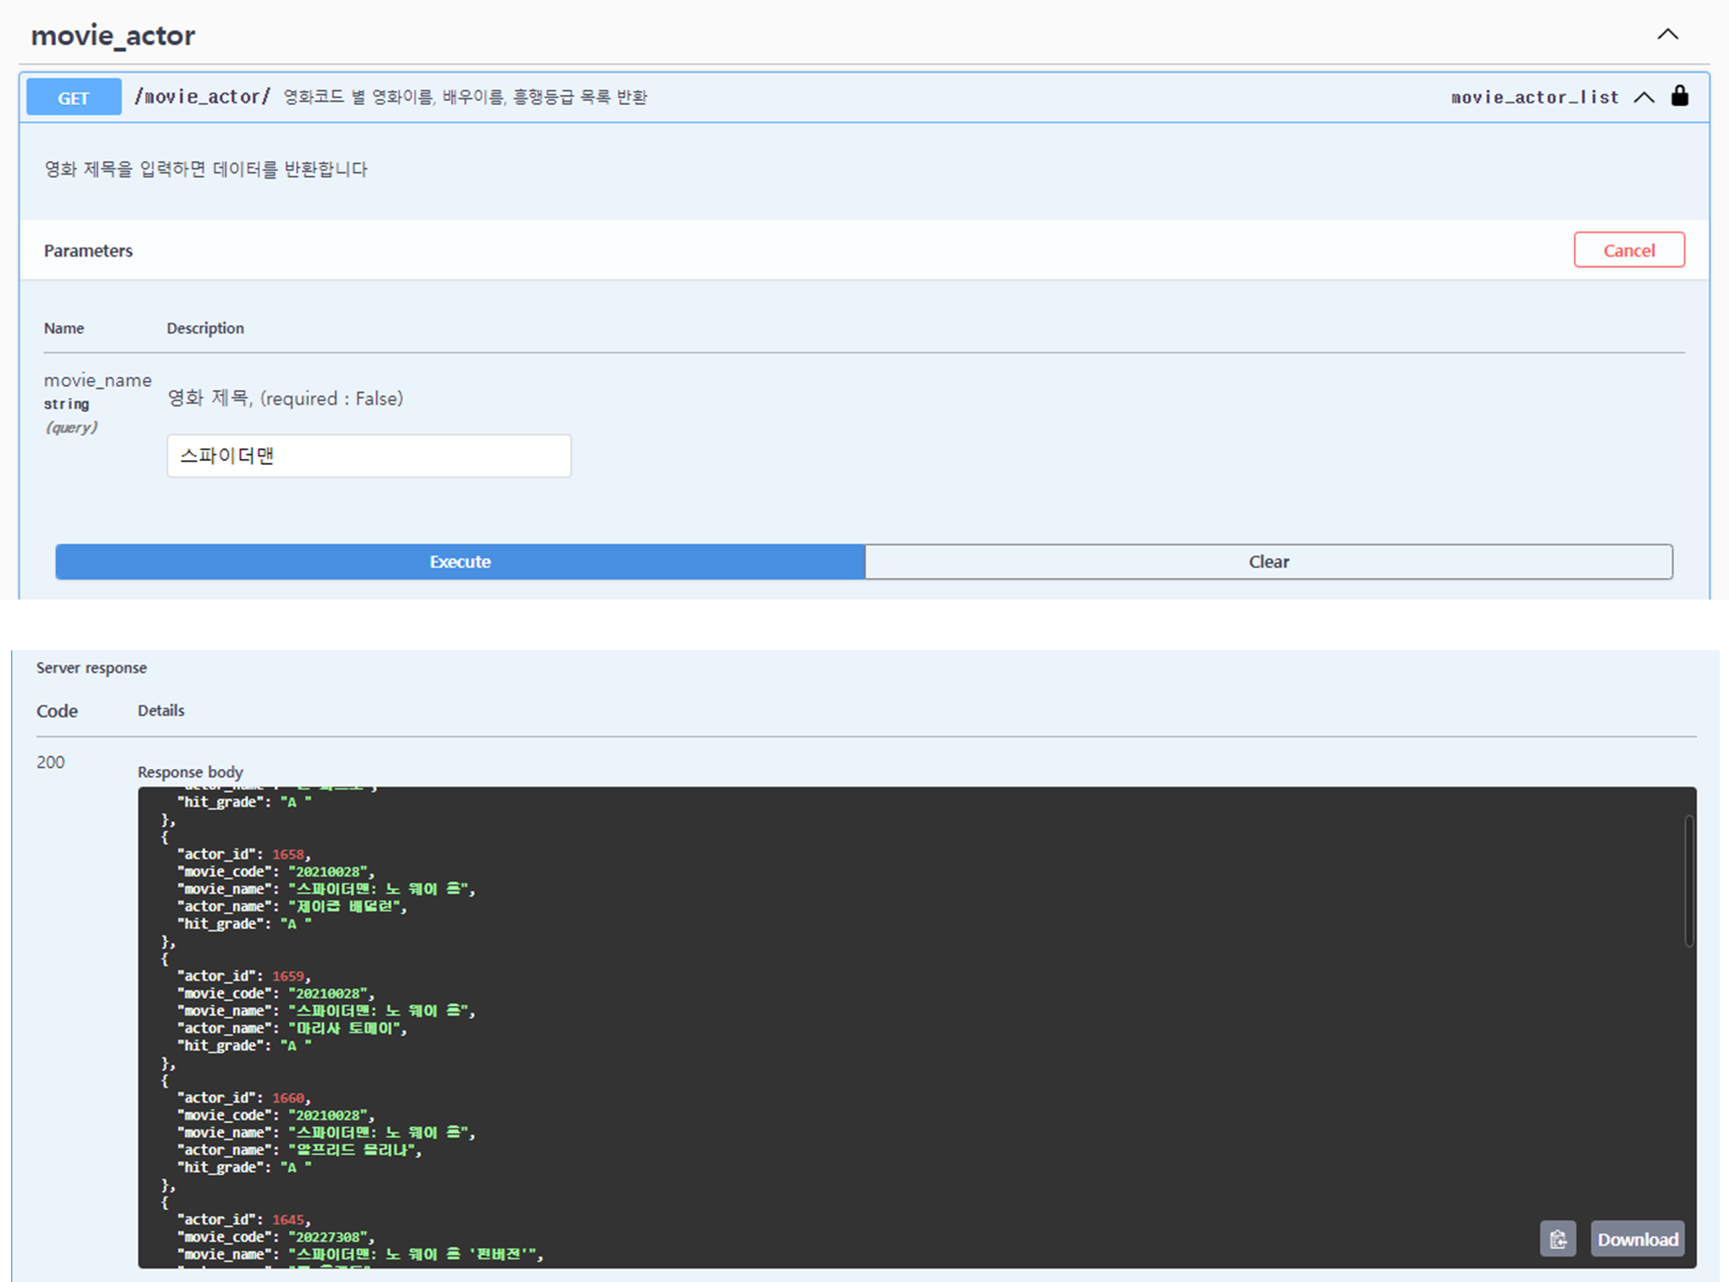Click the actor_id 1645 value
Screen dimensions: 1729x1282
click(x=287, y=1219)
